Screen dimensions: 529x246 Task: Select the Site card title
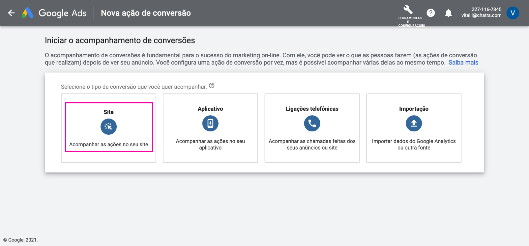[108, 112]
